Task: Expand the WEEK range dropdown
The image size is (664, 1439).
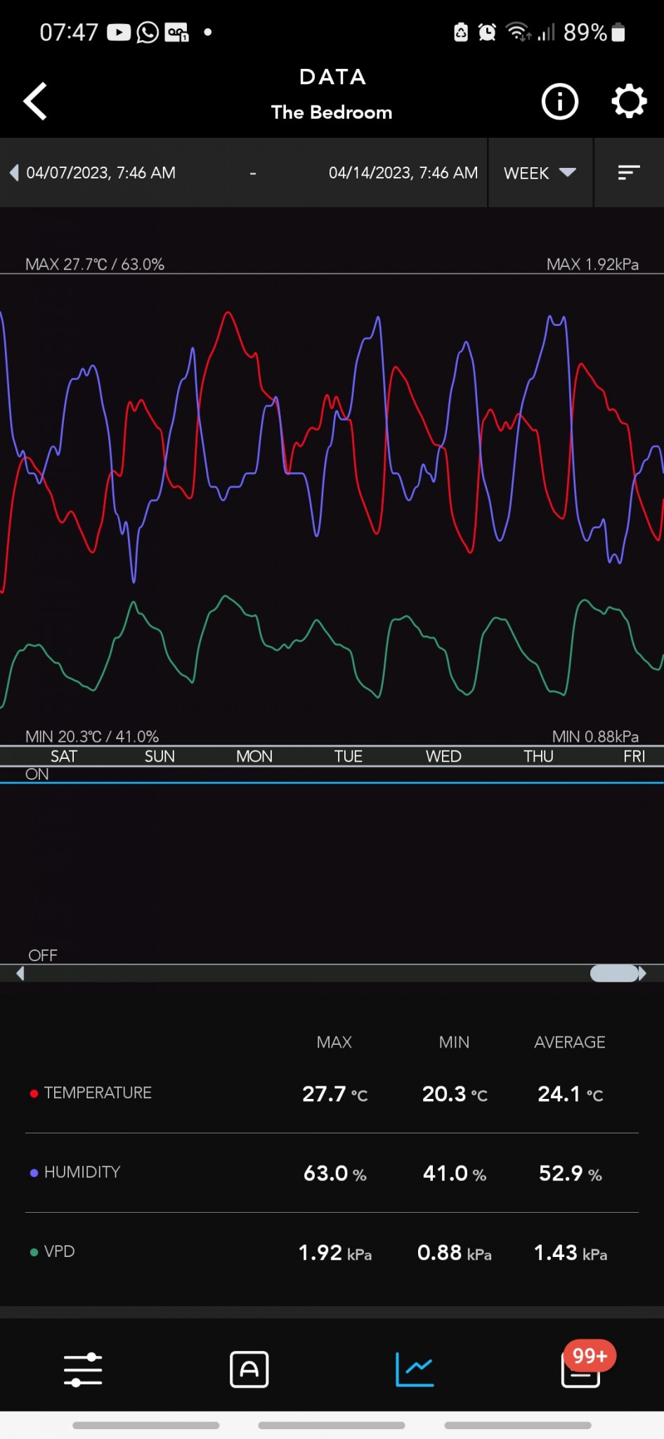Action: click(x=540, y=173)
